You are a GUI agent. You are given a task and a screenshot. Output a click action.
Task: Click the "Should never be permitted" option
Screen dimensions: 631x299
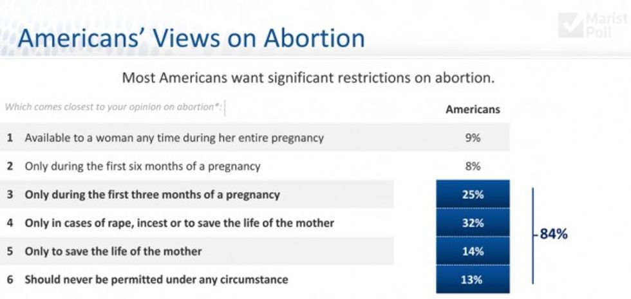[x=156, y=280]
